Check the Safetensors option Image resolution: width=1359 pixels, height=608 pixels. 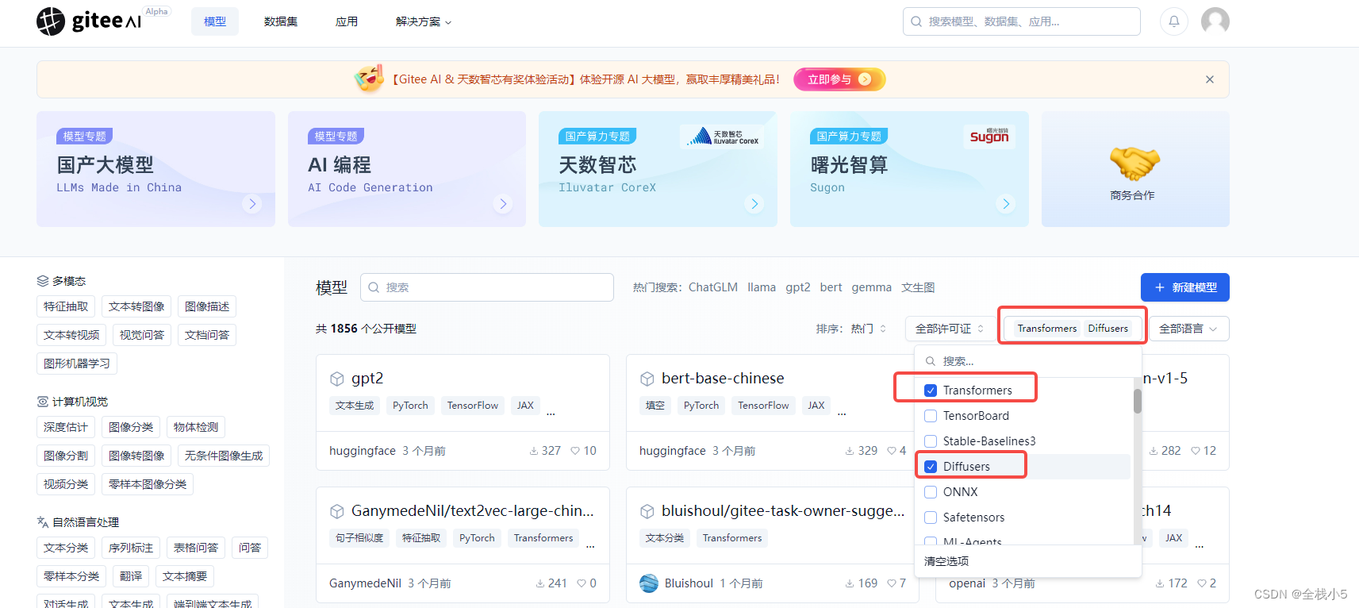click(931, 518)
